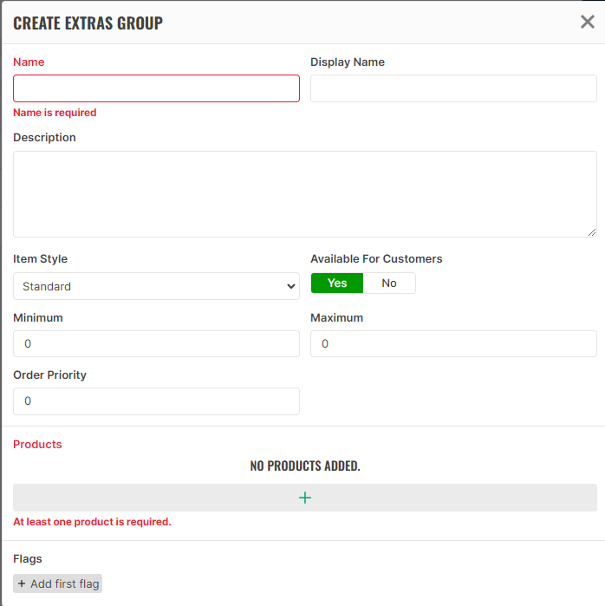Open the Item Style dropdown
605x606 pixels.
tap(156, 286)
